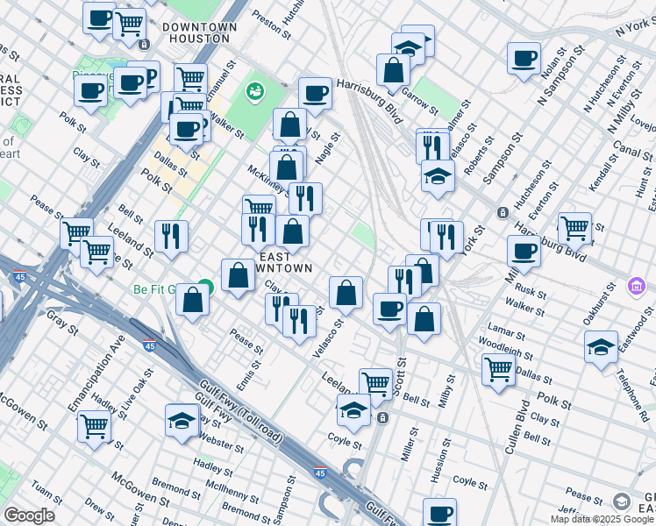The width and height of the screenshot is (656, 526).
Task: Select the transit station icon below Scott St
Action: 382,417
